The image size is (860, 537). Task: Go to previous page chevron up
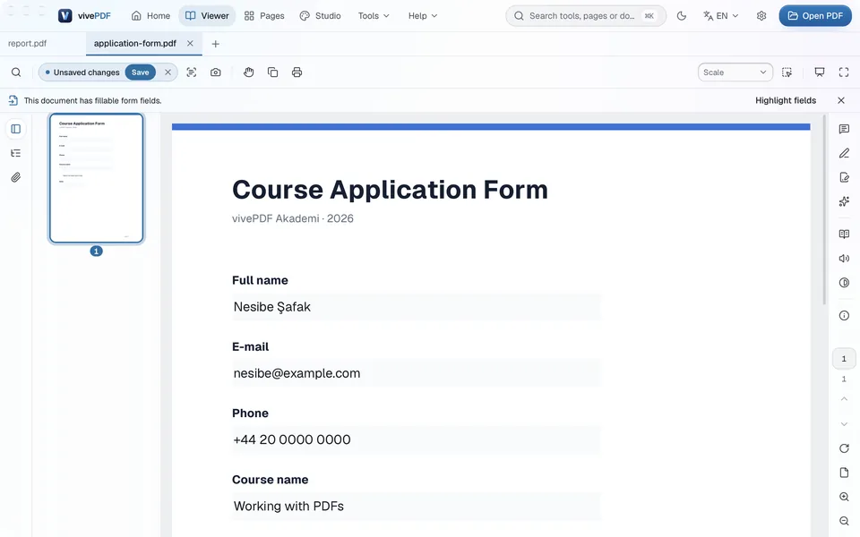[844, 398]
